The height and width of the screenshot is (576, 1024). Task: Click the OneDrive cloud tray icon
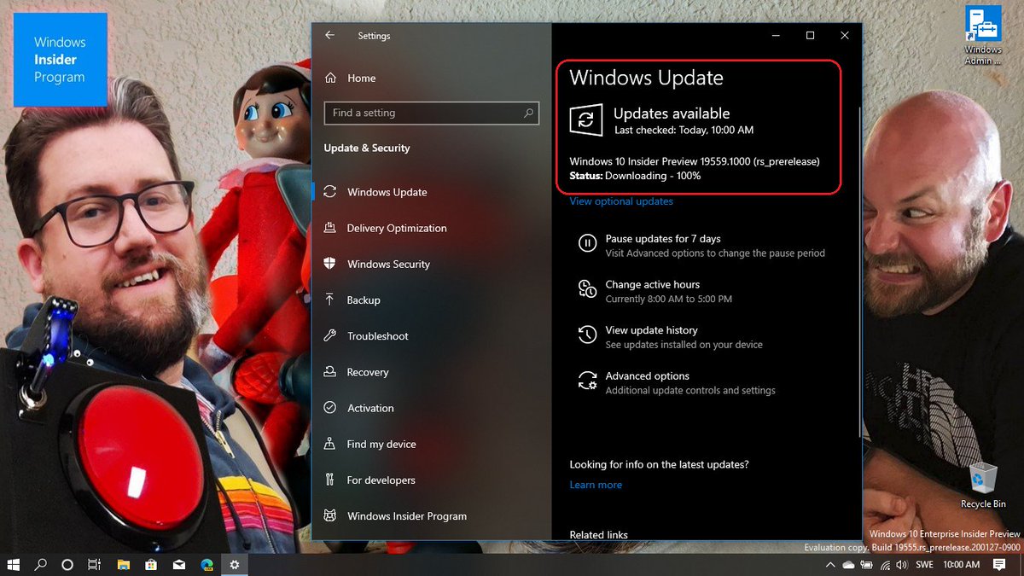tap(848, 565)
